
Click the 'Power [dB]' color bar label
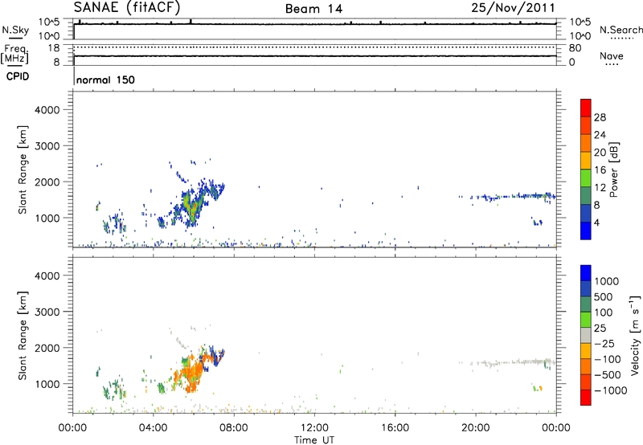coord(614,169)
